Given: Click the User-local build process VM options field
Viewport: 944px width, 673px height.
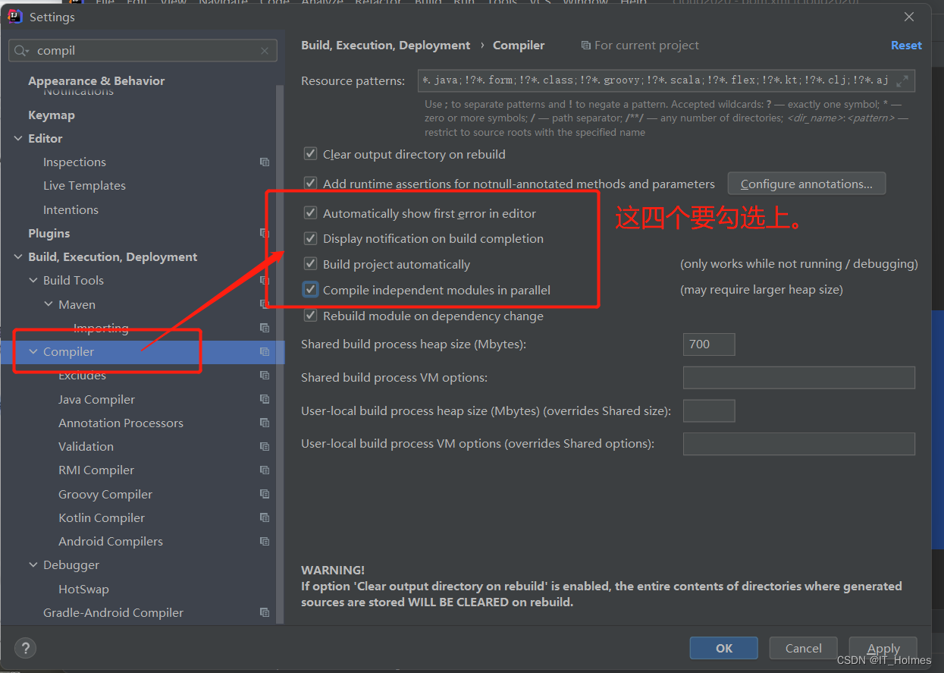Looking at the screenshot, I should coord(799,444).
